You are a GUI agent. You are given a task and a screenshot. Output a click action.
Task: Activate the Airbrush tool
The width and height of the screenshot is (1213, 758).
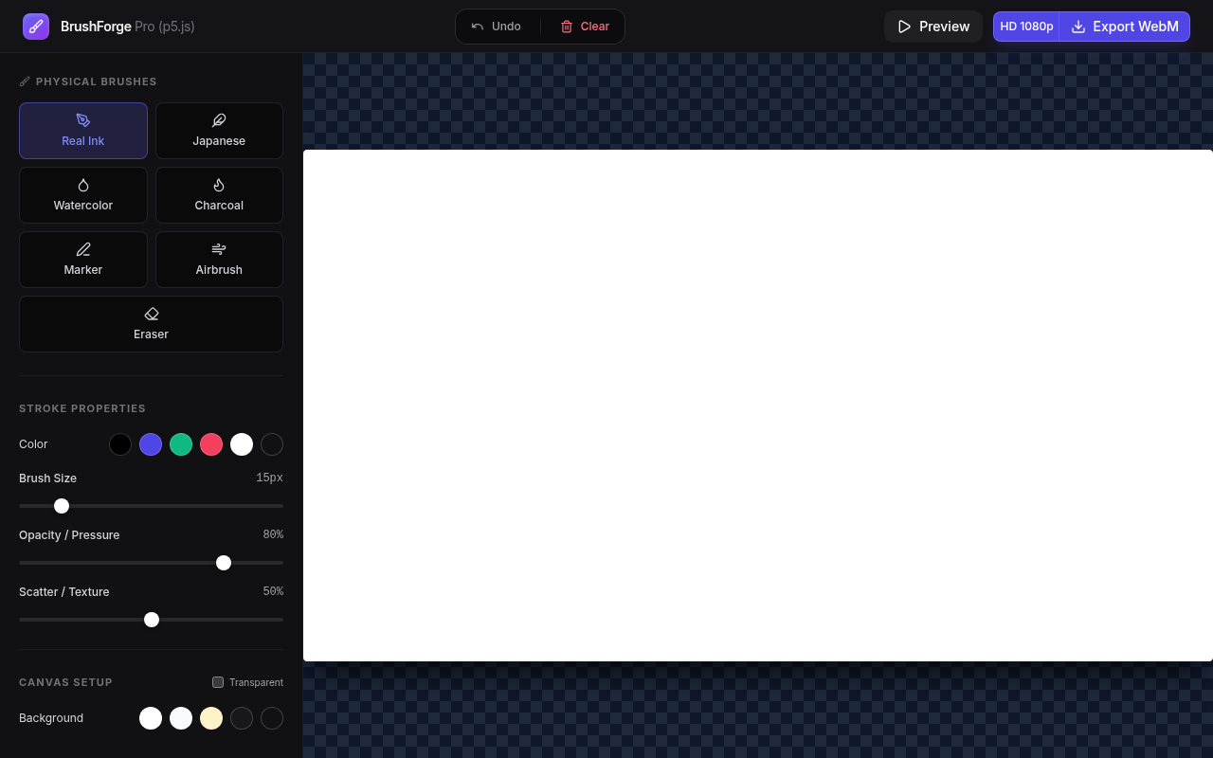tap(219, 260)
